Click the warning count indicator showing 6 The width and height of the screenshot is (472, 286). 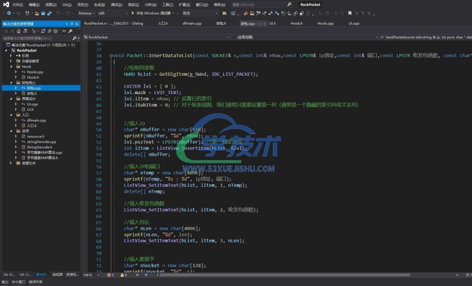[123, 275]
